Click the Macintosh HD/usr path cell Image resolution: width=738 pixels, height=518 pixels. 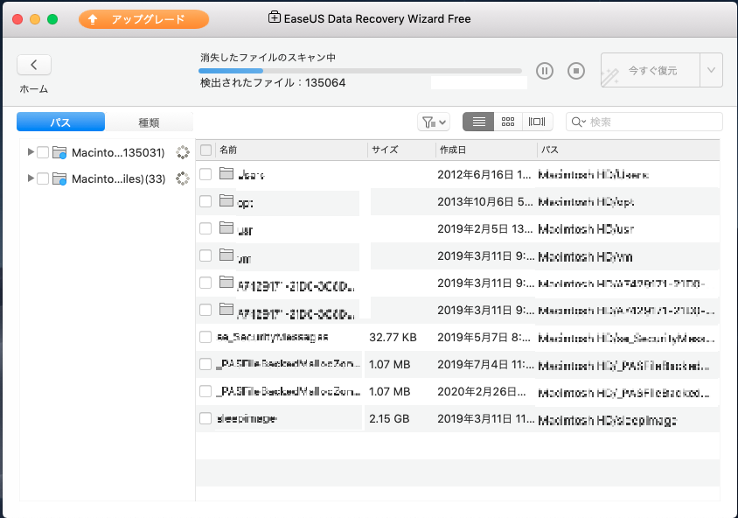click(586, 229)
